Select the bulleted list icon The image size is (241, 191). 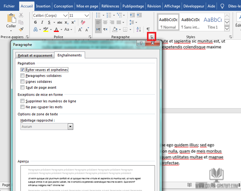tap(98, 15)
